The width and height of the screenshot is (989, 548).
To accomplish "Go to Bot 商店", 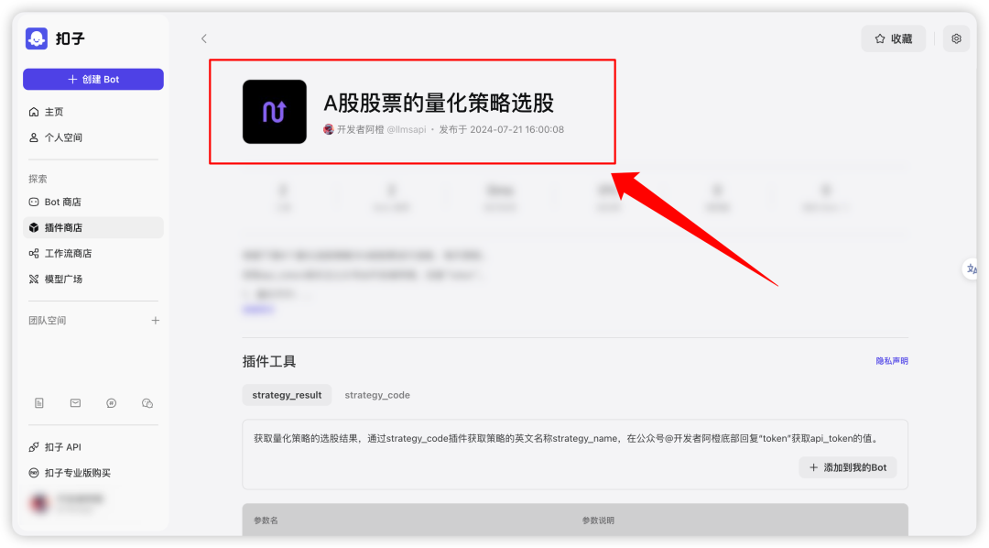I will 93,202.
